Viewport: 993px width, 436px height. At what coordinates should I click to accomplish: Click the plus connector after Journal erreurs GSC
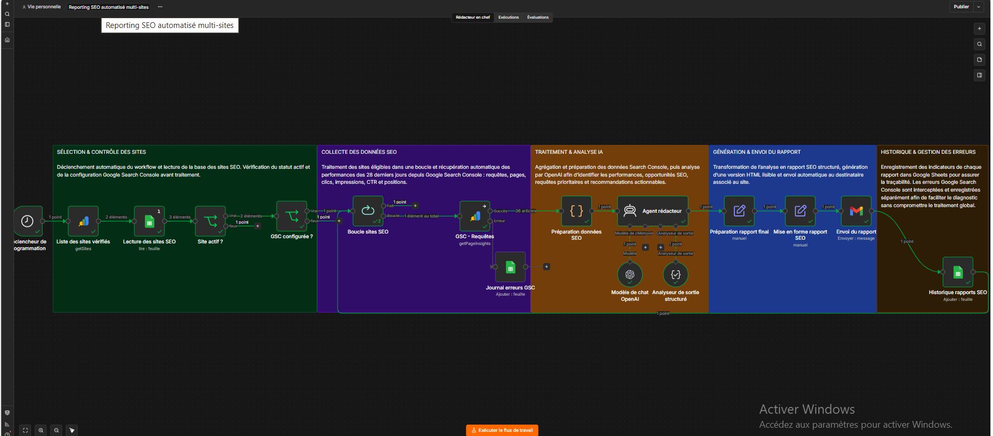click(546, 267)
